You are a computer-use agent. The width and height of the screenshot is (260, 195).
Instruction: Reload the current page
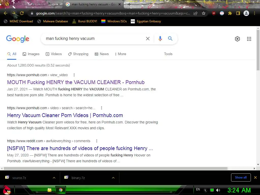coord(22,13)
